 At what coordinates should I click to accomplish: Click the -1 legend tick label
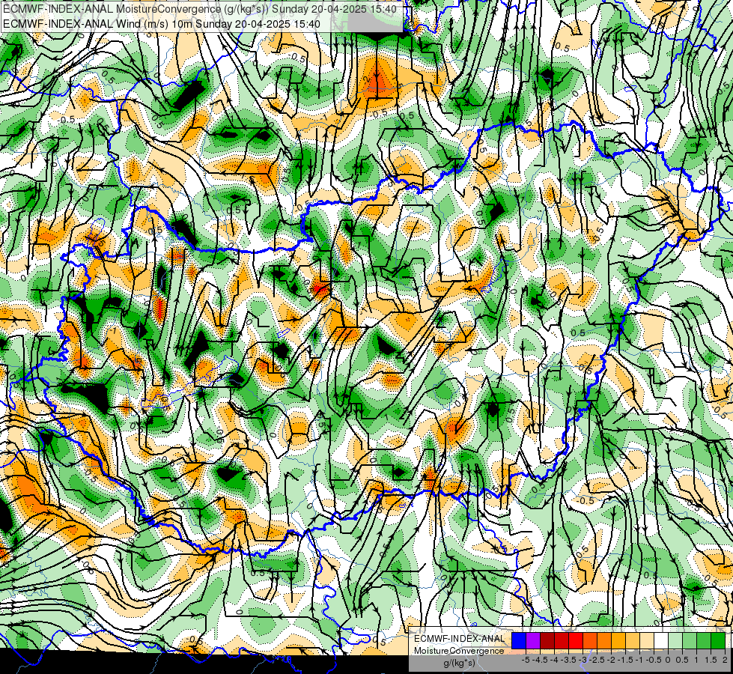639,660
